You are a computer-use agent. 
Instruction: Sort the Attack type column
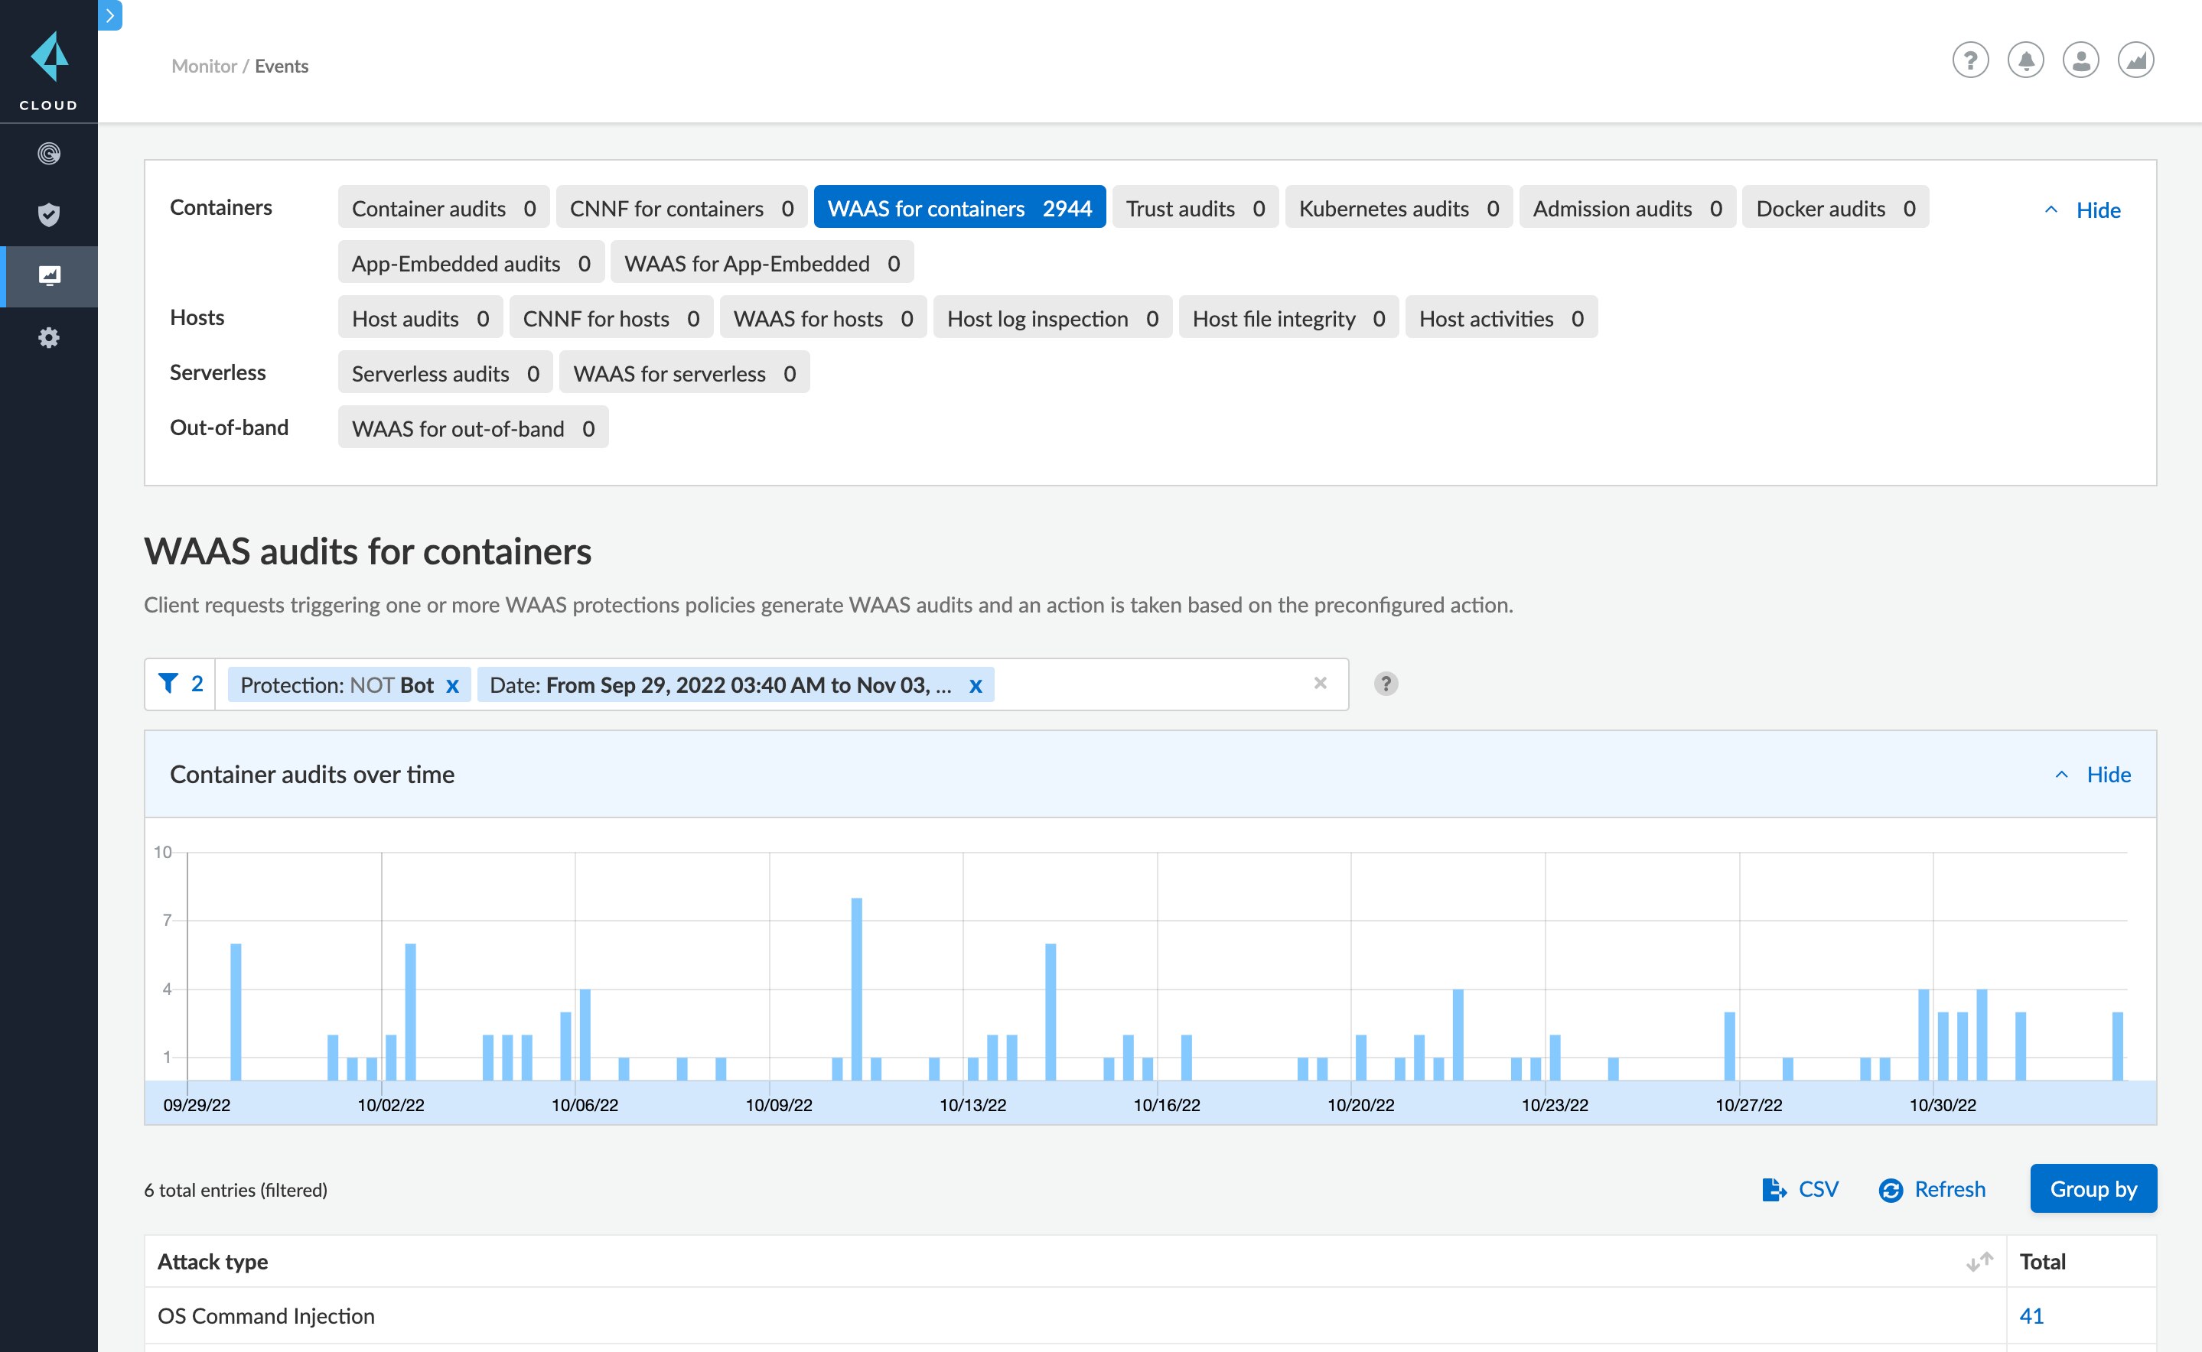pos(1979,1261)
